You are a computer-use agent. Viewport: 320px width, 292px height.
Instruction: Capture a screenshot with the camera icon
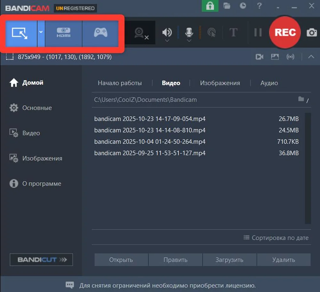click(x=312, y=32)
